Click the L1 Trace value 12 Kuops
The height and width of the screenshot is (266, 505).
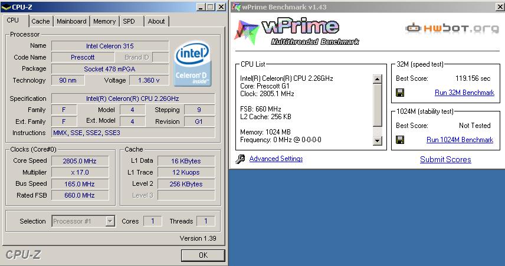[x=186, y=172]
